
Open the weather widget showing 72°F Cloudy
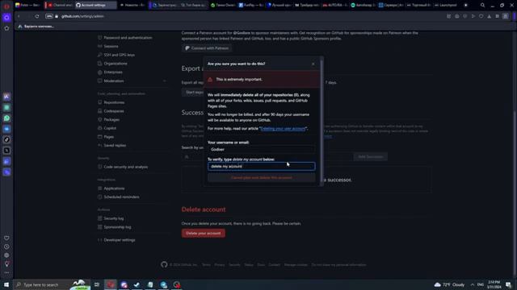(x=449, y=284)
